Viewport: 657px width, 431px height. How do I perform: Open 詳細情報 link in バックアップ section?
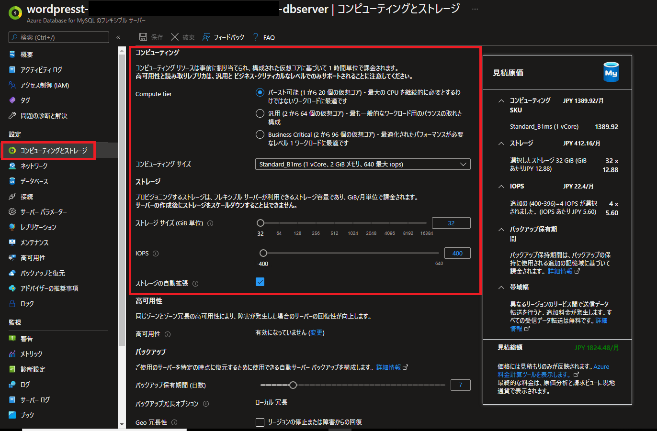coord(388,367)
